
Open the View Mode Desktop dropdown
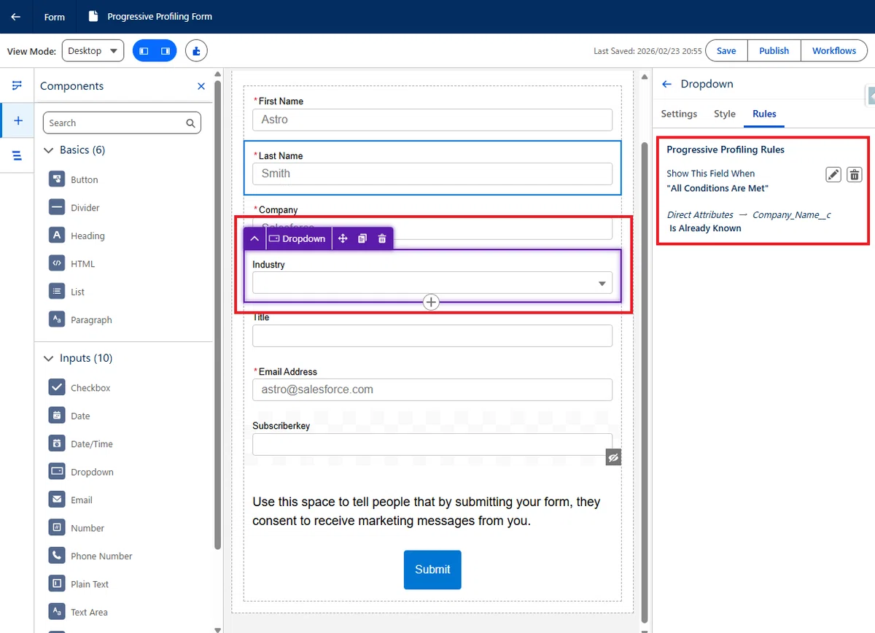[93, 51]
